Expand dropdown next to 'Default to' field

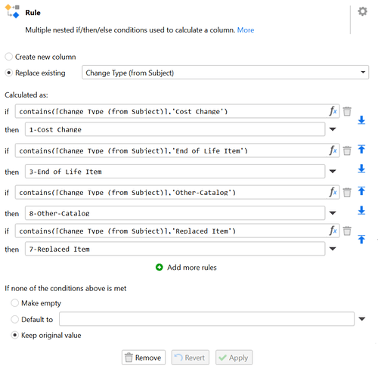[x=362, y=319]
